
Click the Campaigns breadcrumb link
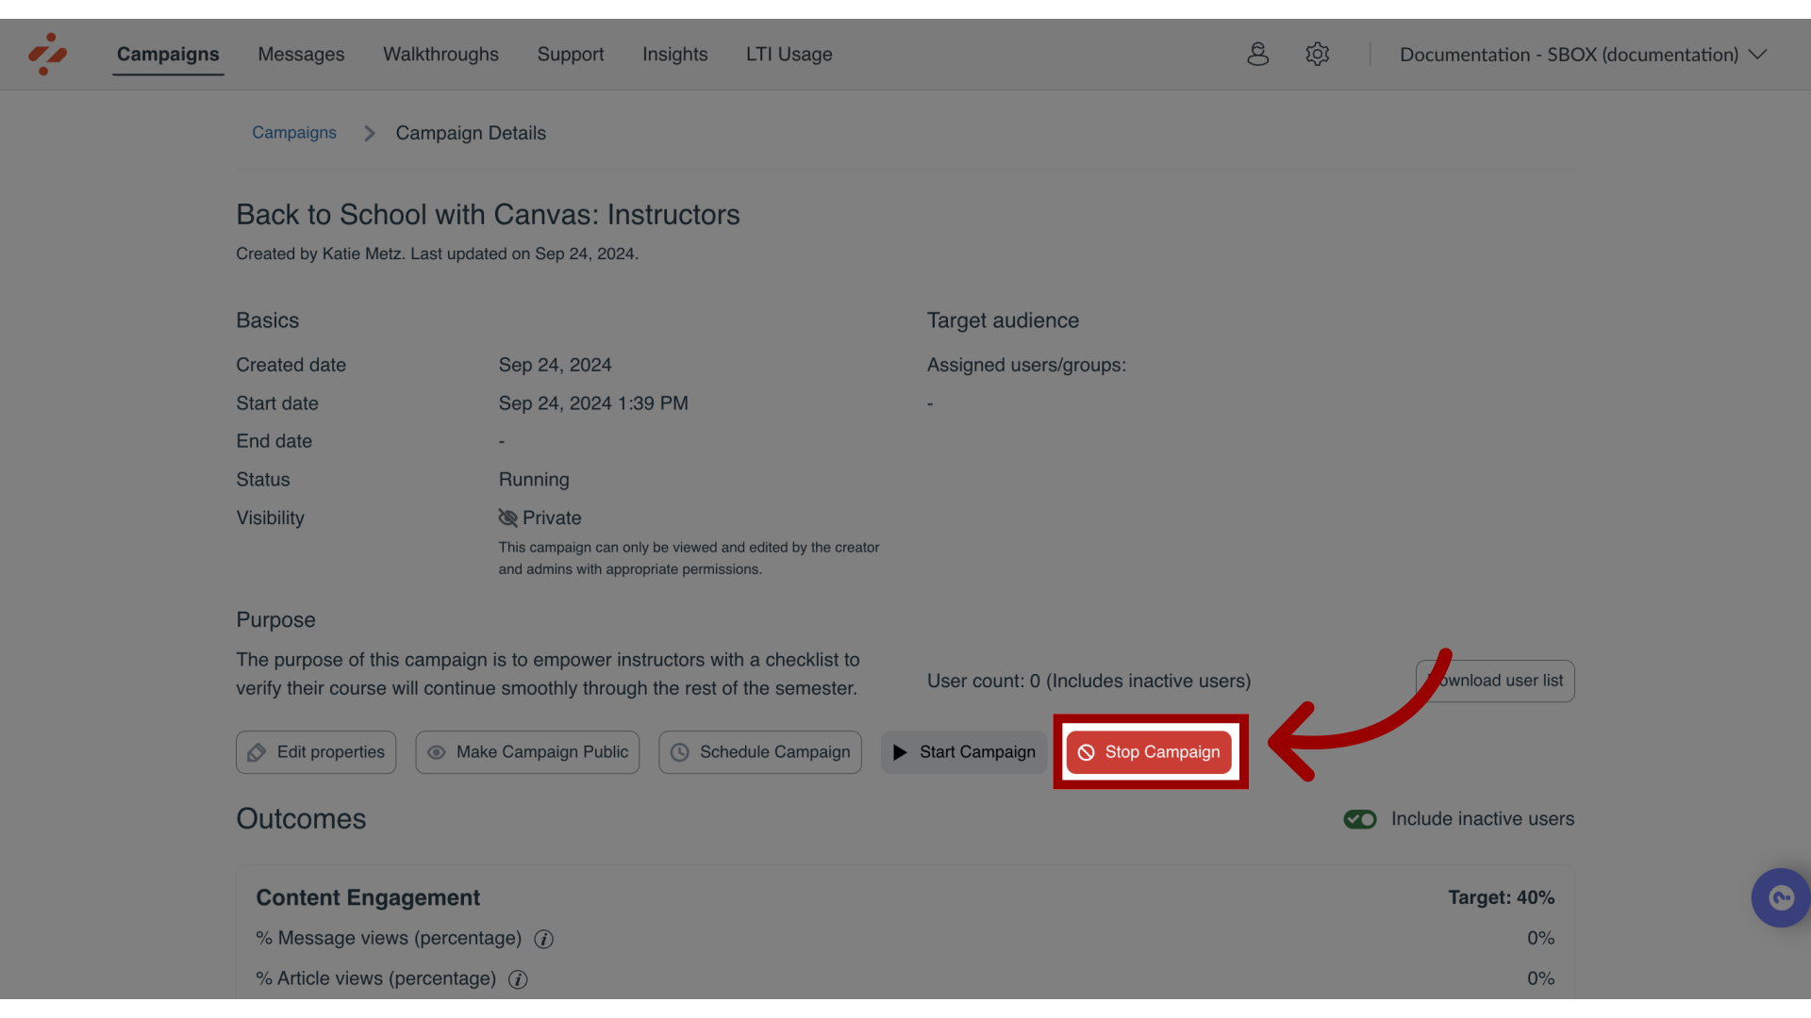pyautogui.click(x=293, y=134)
